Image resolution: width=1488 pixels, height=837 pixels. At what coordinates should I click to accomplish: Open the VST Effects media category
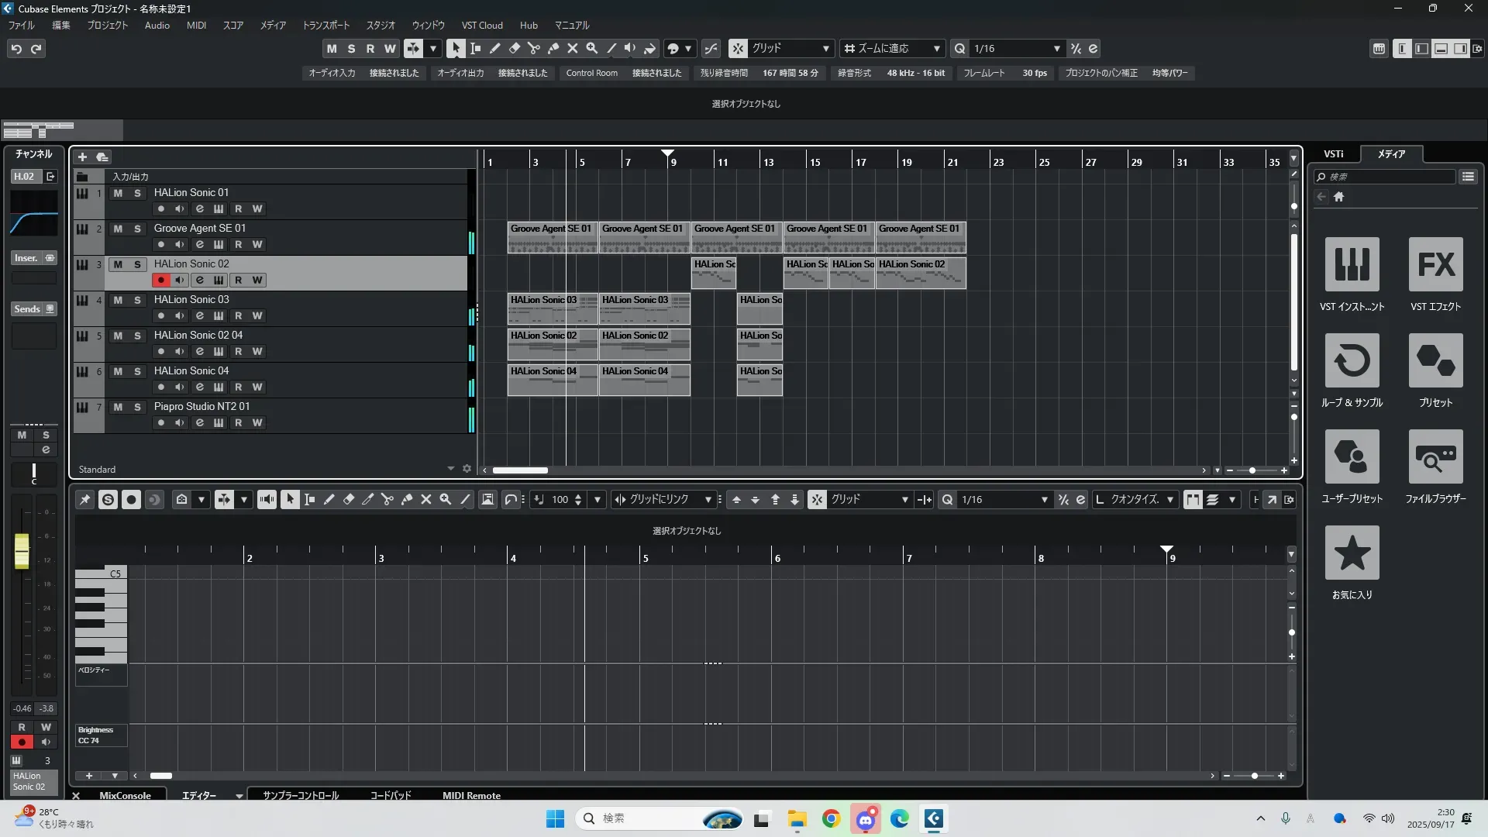(1435, 265)
